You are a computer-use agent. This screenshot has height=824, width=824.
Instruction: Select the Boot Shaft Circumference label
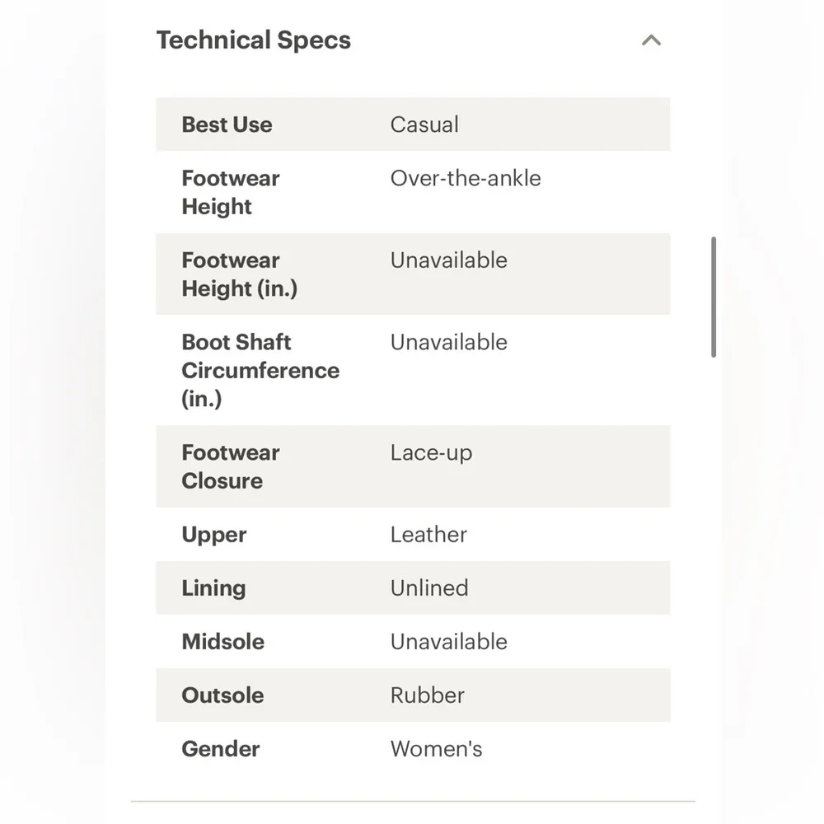pos(260,370)
